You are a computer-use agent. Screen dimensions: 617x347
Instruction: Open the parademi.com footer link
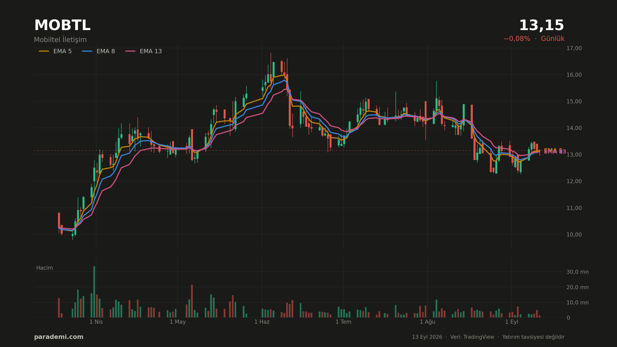59,337
